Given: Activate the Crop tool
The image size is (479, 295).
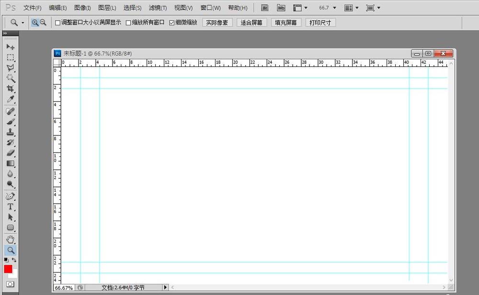Looking at the screenshot, I should 11,89.
